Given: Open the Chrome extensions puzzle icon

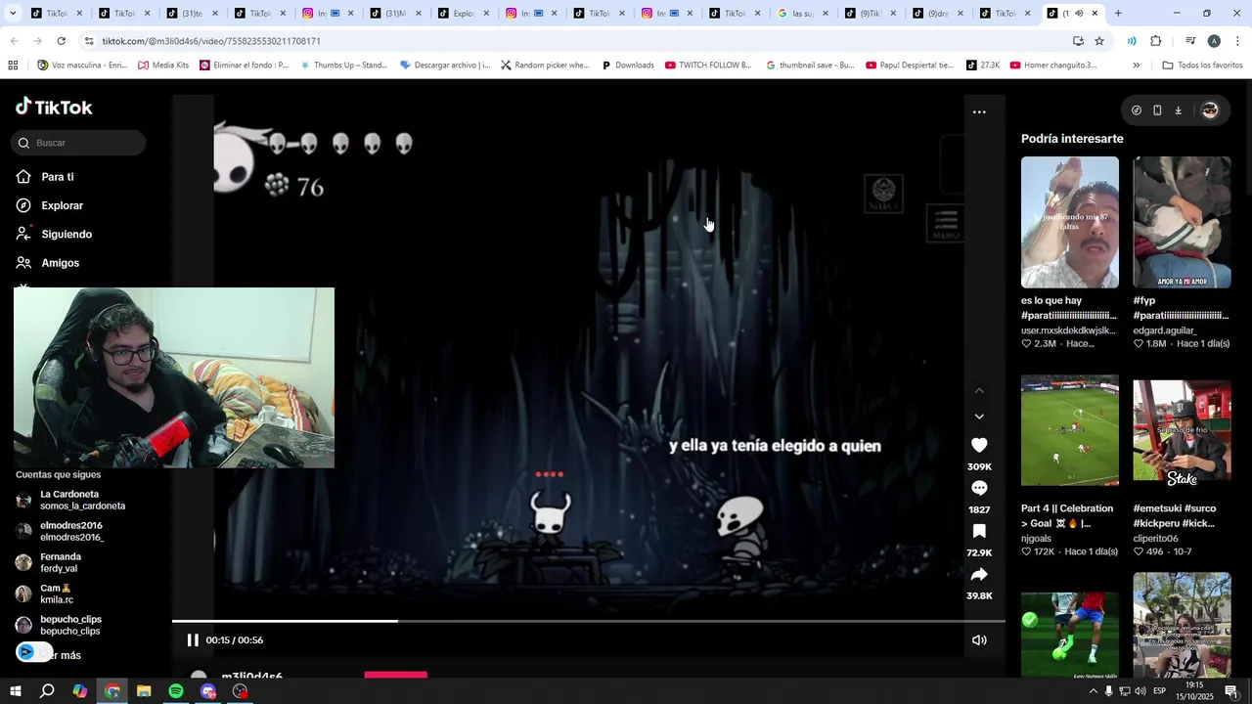Looking at the screenshot, I should 1155,41.
